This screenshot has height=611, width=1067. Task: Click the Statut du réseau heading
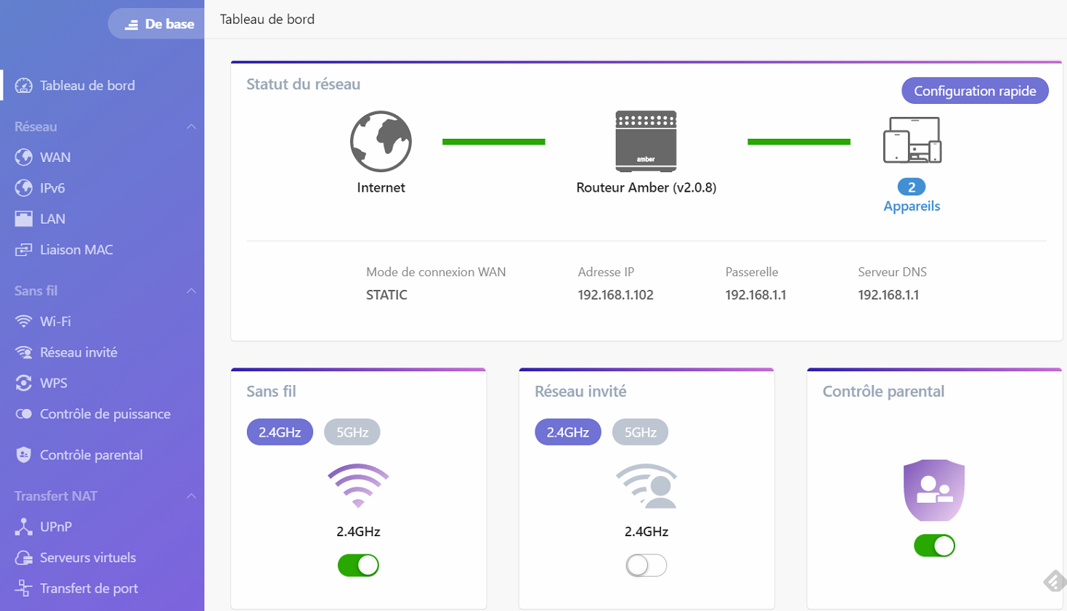(304, 84)
